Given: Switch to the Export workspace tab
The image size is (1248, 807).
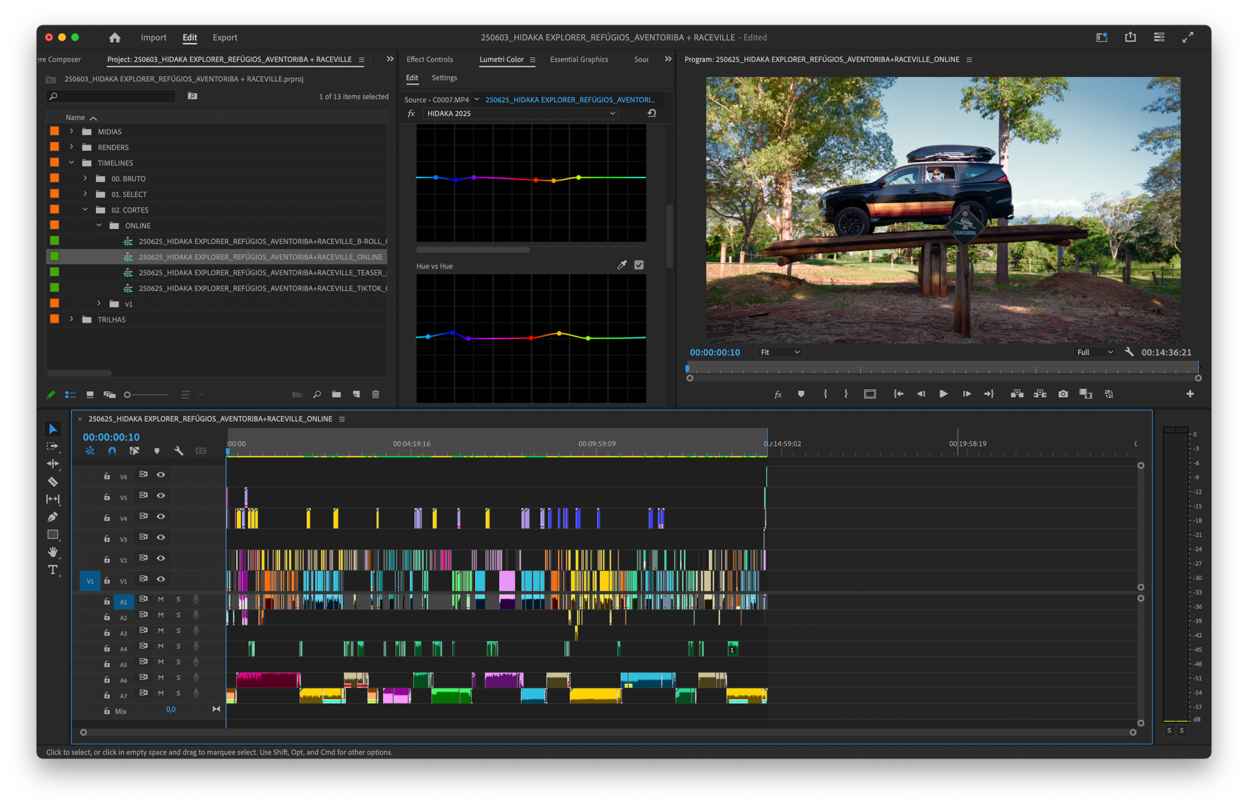Looking at the screenshot, I should click(x=225, y=38).
